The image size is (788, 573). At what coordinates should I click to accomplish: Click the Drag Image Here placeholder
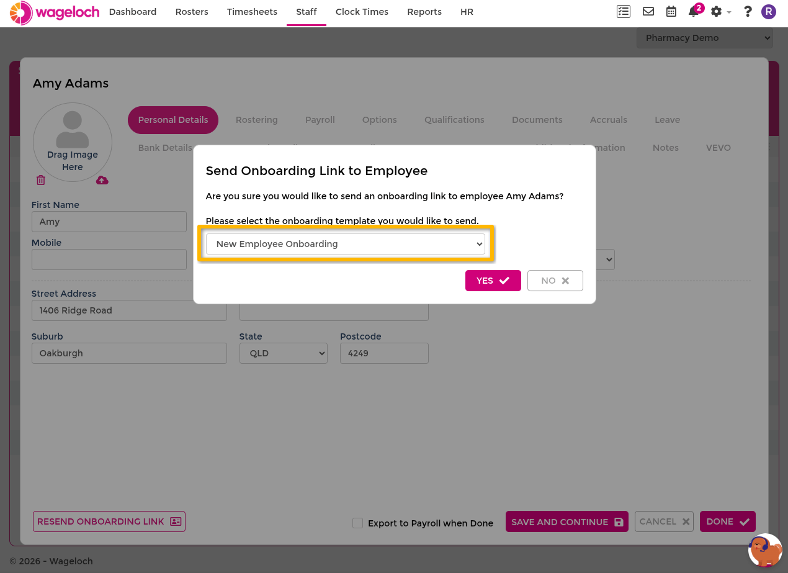click(x=73, y=142)
